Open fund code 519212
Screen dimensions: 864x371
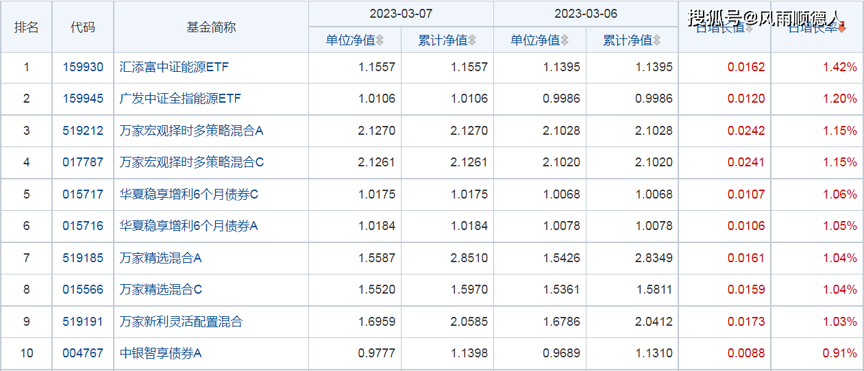(83, 131)
